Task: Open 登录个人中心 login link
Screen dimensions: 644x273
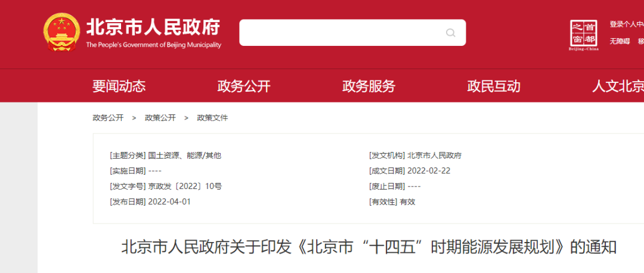Action: tap(627, 24)
